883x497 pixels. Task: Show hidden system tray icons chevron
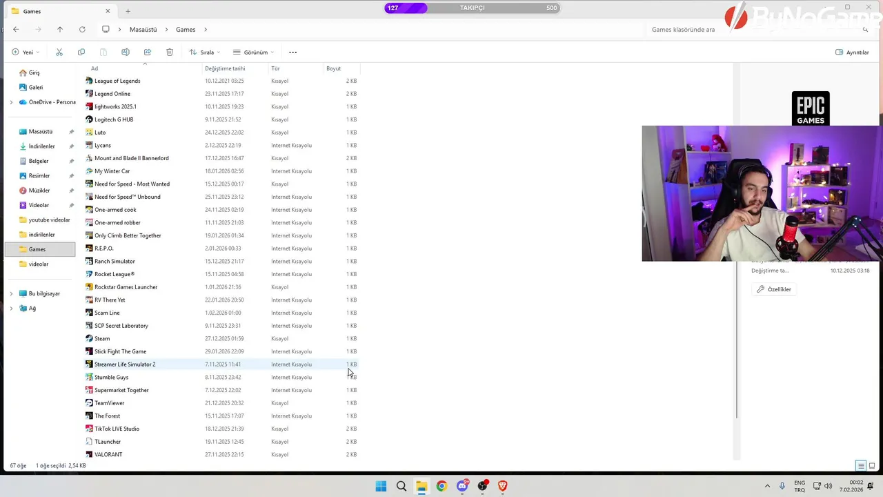(x=767, y=486)
